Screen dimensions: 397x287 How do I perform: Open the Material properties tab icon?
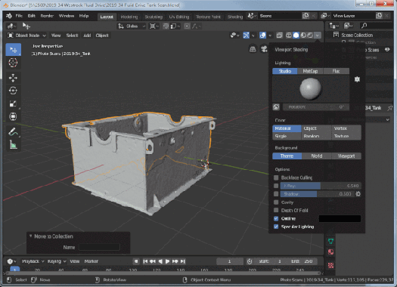point(330,252)
